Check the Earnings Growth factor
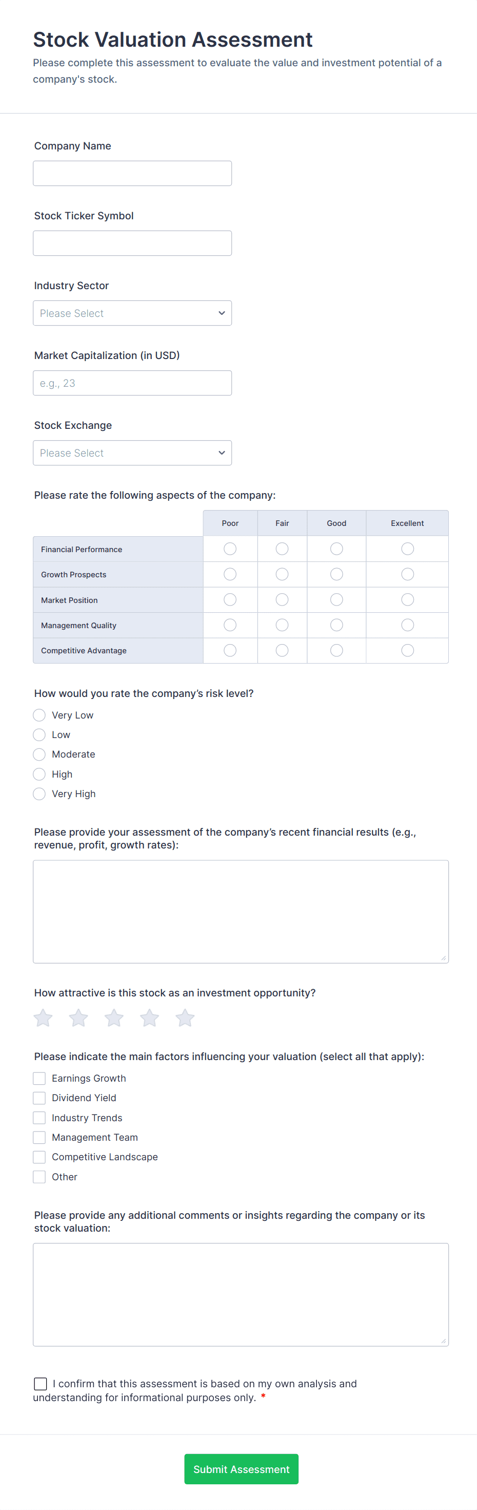Screen dimensions: 477x1510 click(x=38, y=1078)
